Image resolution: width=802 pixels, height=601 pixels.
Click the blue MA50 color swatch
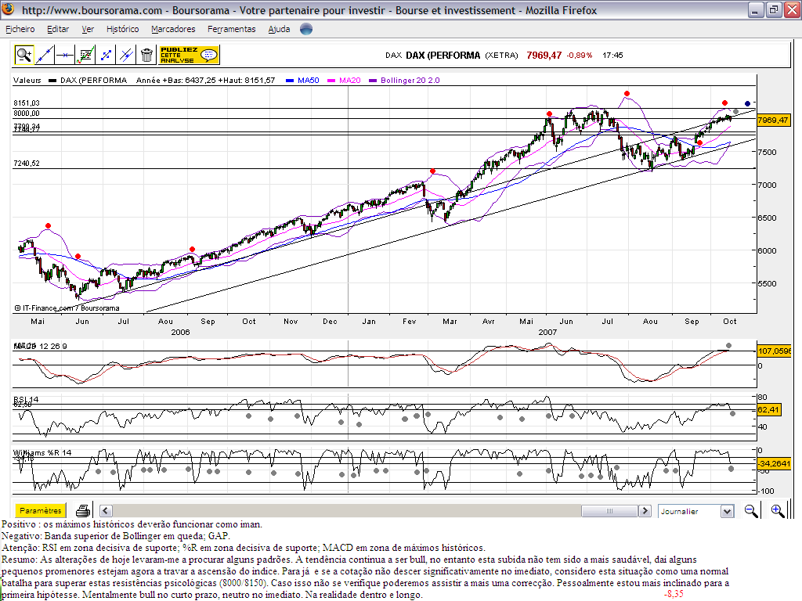click(x=290, y=81)
